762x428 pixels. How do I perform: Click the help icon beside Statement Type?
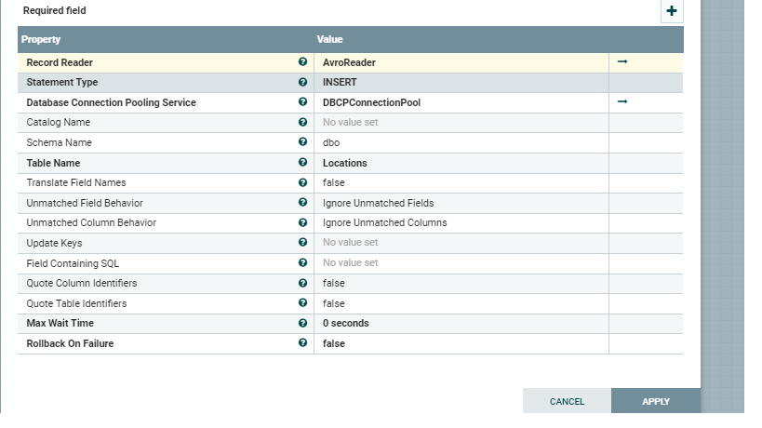pyautogui.click(x=303, y=82)
